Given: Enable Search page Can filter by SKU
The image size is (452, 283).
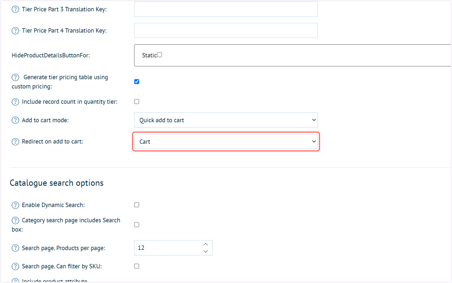Looking at the screenshot, I should (x=137, y=266).
